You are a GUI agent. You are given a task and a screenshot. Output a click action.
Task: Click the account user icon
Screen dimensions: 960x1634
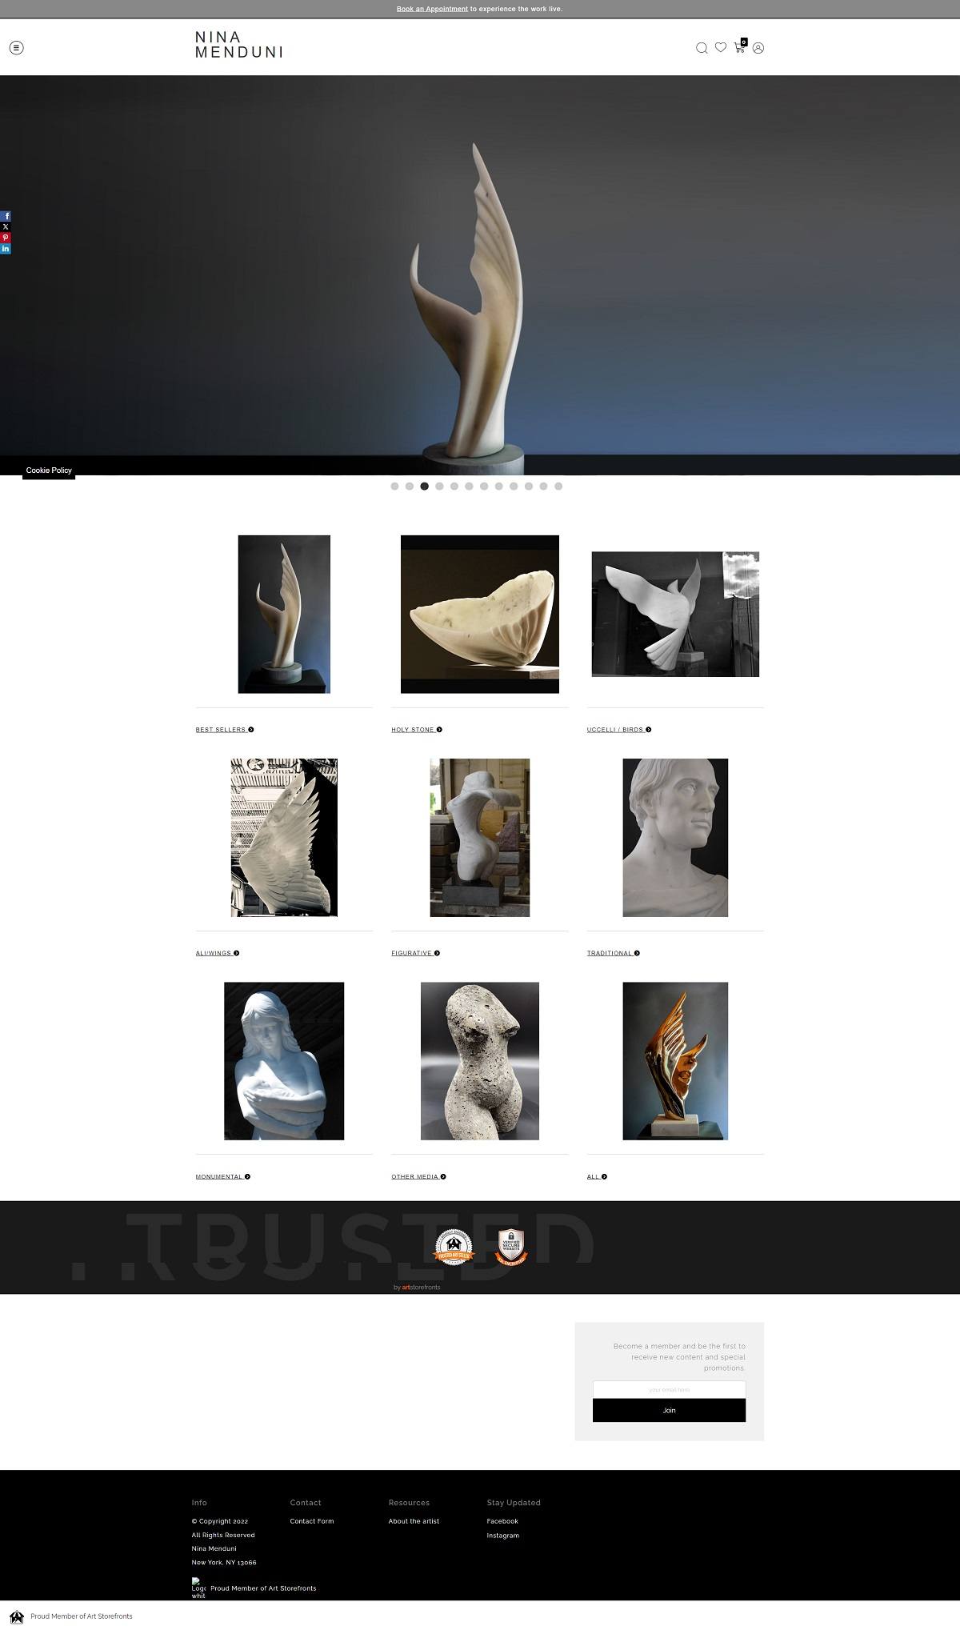[x=758, y=48]
